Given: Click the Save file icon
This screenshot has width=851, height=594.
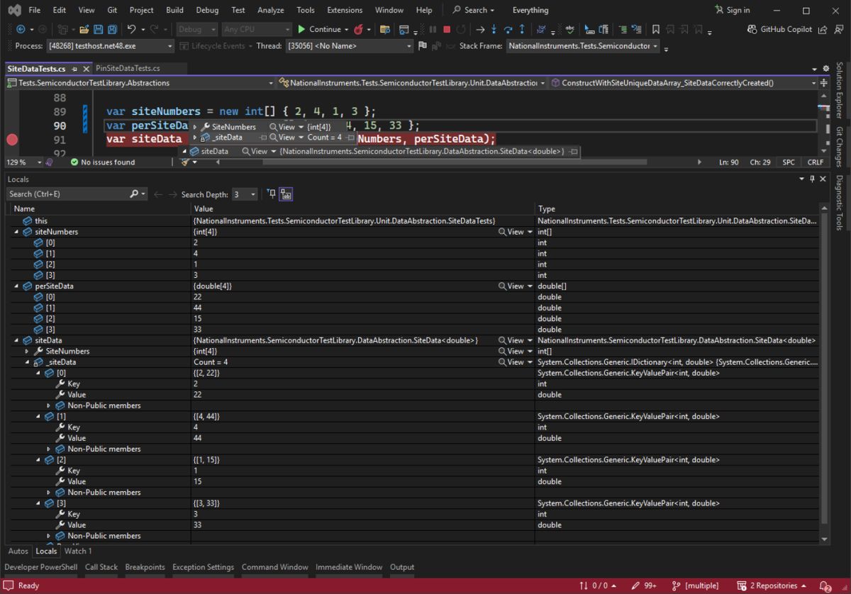Looking at the screenshot, I should click(98, 29).
